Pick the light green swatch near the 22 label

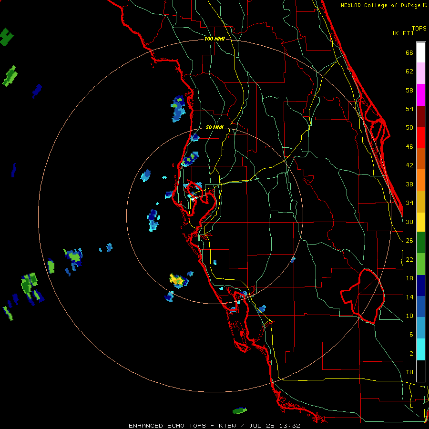click(421, 264)
